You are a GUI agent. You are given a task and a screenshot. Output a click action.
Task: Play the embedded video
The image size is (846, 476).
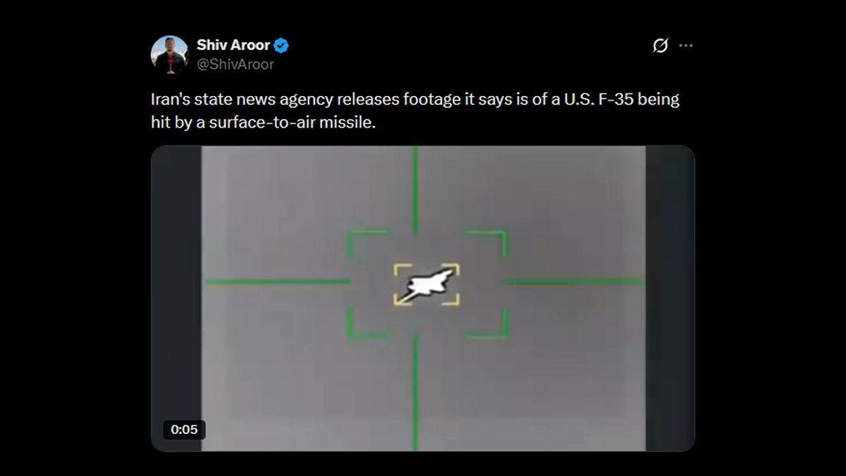pyautogui.click(x=423, y=298)
